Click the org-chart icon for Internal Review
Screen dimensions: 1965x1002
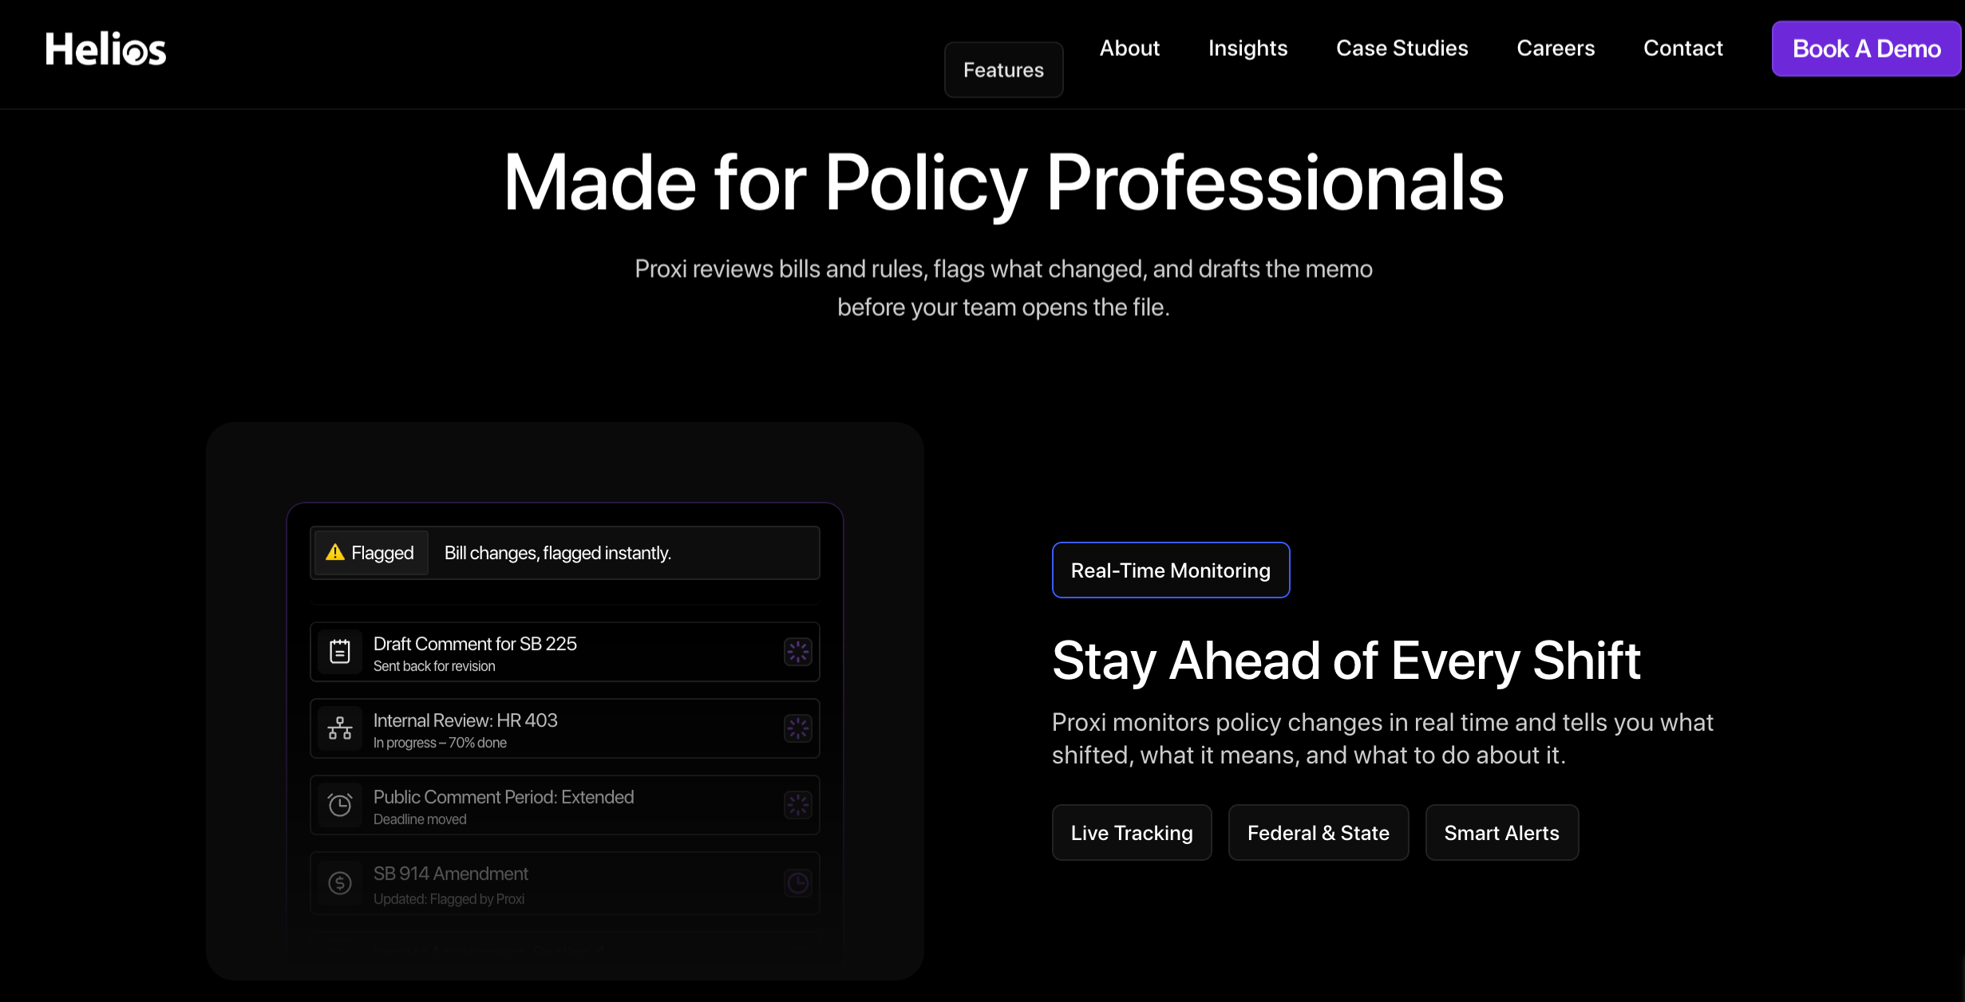tap(340, 728)
